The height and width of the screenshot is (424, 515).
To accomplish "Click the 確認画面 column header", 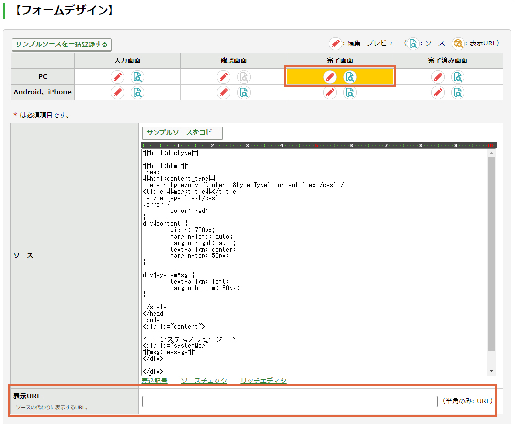I will pyautogui.click(x=234, y=61).
